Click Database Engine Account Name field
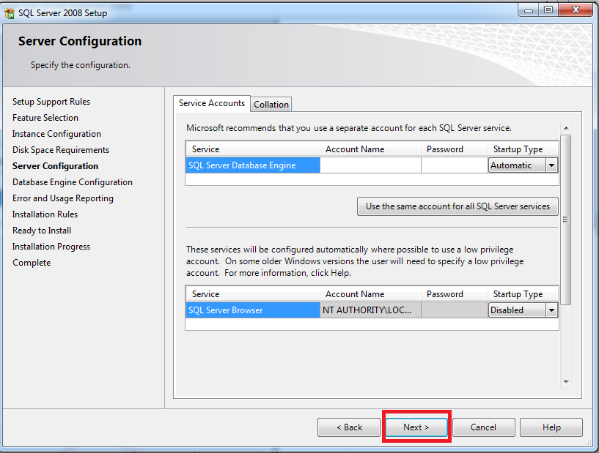The height and width of the screenshot is (453, 599). pyautogui.click(x=370, y=165)
